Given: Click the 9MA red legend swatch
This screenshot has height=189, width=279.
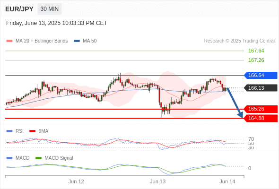Looking at the screenshot, I should [x=32, y=131].
